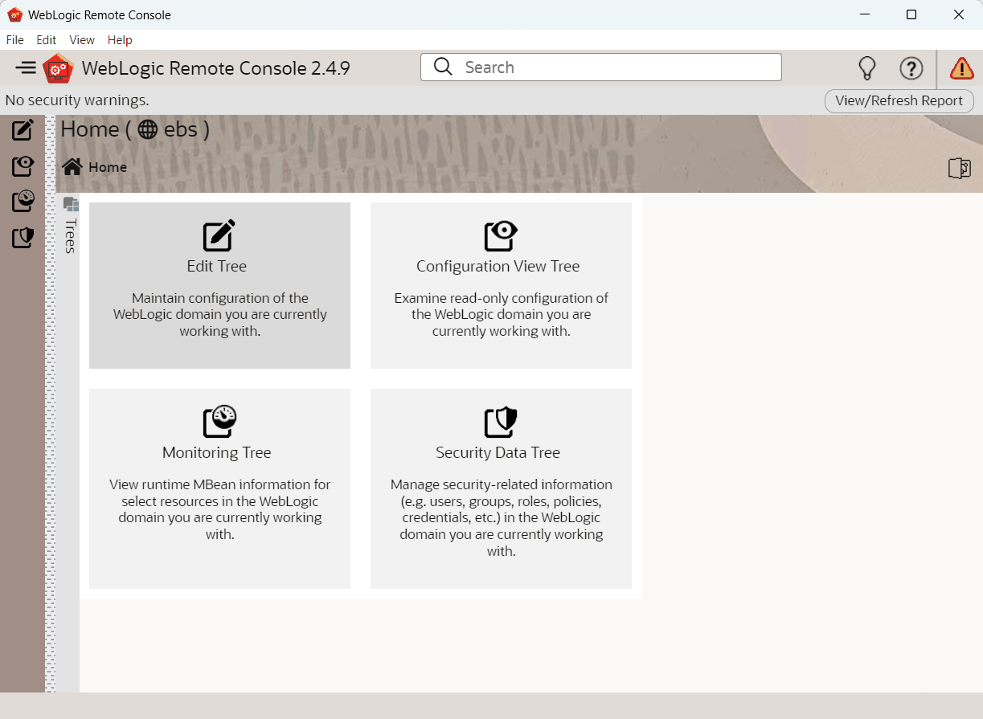Viewport: 983px width, 719px height.
Task: Open the Edit Tree card title
Action: tap(217, 266)
